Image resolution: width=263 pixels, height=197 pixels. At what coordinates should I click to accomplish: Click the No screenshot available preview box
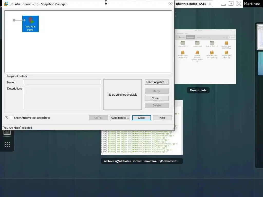(123, 95)
